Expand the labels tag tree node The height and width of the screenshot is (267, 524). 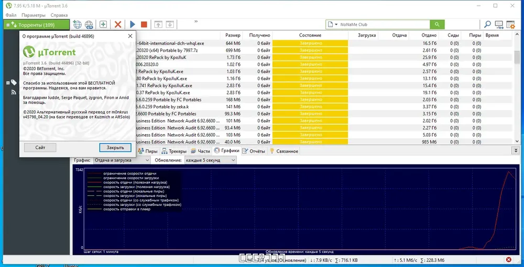pyautogui.click(x=8, y=83)
